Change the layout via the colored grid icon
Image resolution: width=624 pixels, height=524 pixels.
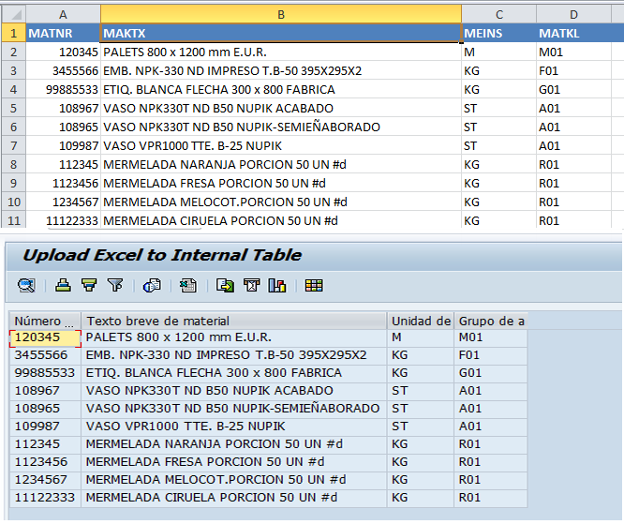tap(314, 286)
